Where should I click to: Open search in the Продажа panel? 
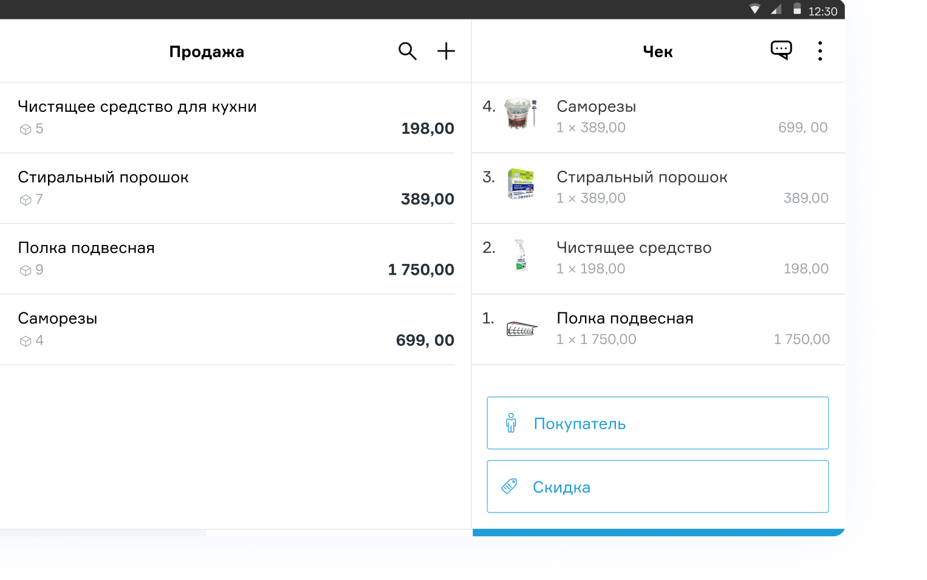[x=407, y=51]
